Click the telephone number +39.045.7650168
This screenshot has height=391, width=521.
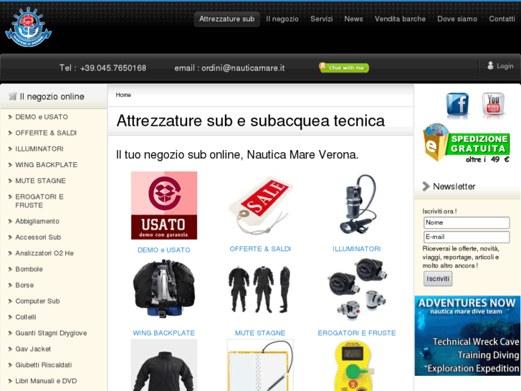(x=113, y=68)
